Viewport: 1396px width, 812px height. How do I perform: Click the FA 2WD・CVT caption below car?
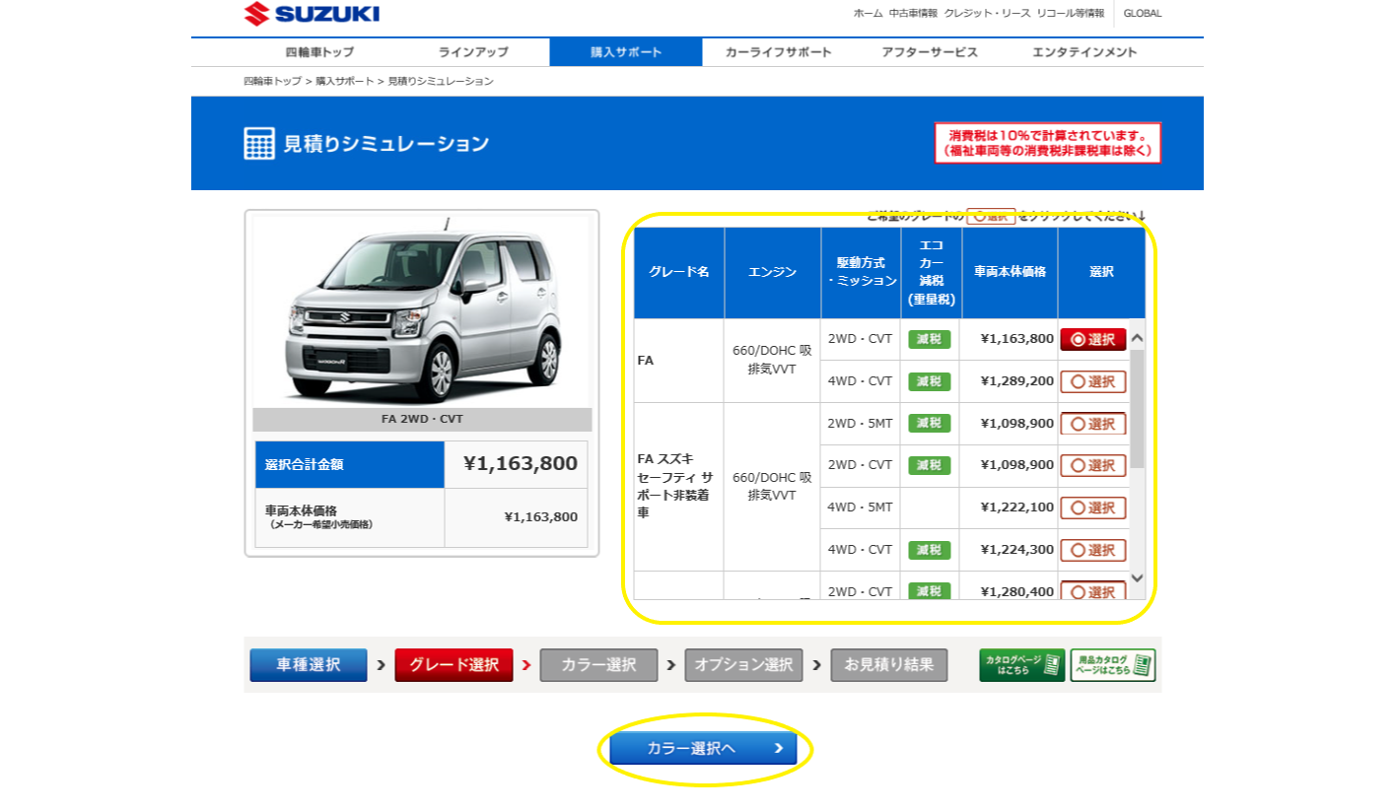422,420
